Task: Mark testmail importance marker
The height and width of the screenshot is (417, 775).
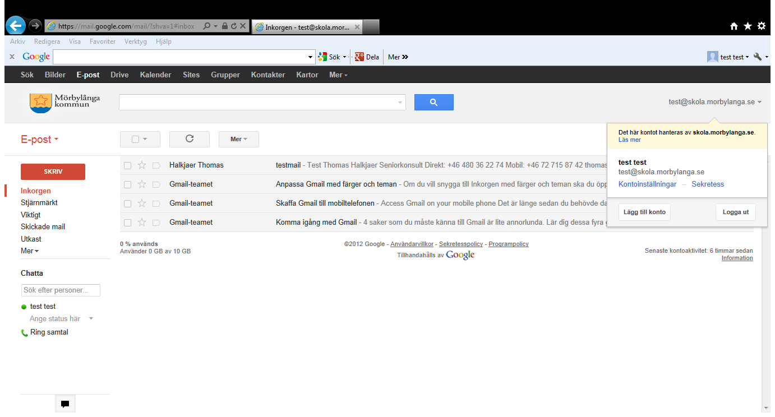Action: pyautogui.click(x=156, y=165)
